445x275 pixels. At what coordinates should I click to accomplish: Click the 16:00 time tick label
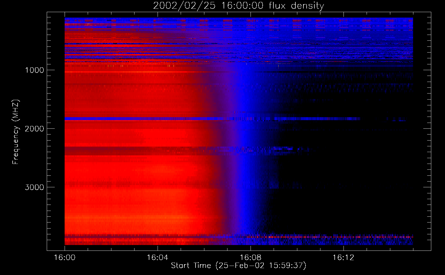coord(65,258)
